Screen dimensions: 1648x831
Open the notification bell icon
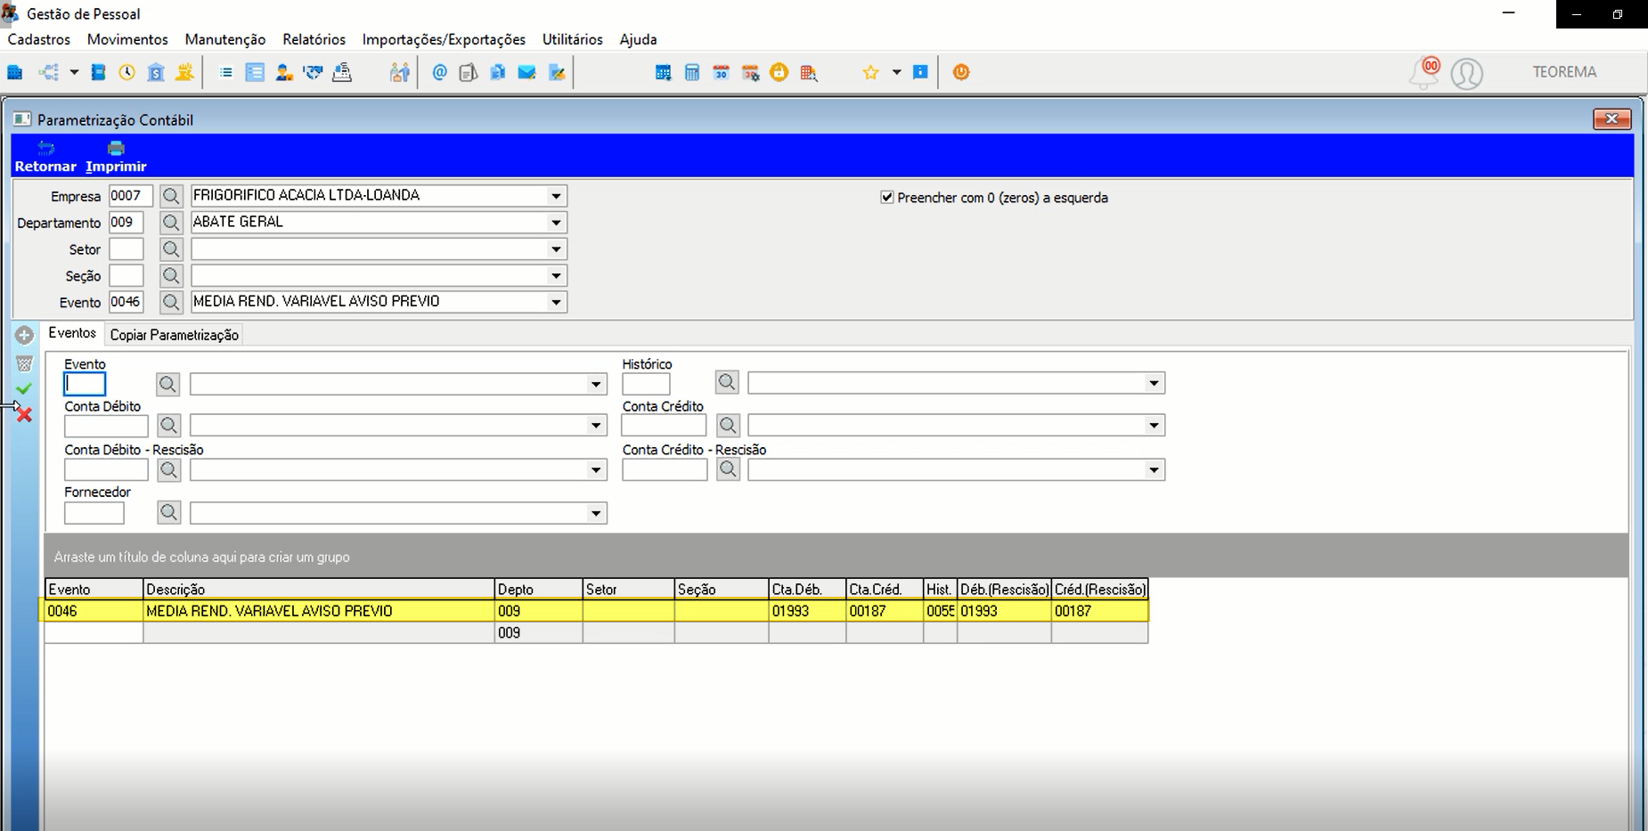pos(1423,73)
